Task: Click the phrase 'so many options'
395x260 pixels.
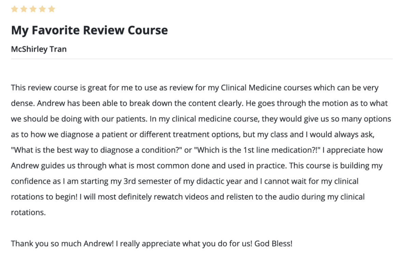Action: click(361, 119)
